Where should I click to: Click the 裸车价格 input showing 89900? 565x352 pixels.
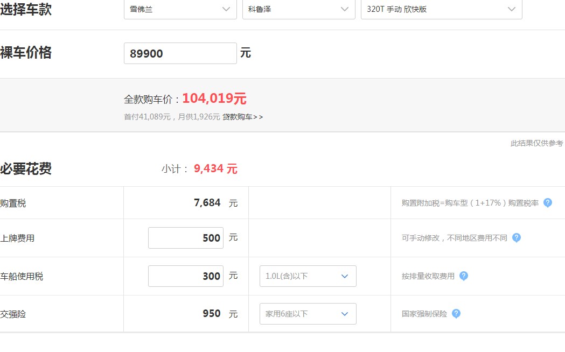(x=180, y=53)
